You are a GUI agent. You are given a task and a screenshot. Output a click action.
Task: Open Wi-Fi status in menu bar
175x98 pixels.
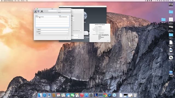coord(157,1)
